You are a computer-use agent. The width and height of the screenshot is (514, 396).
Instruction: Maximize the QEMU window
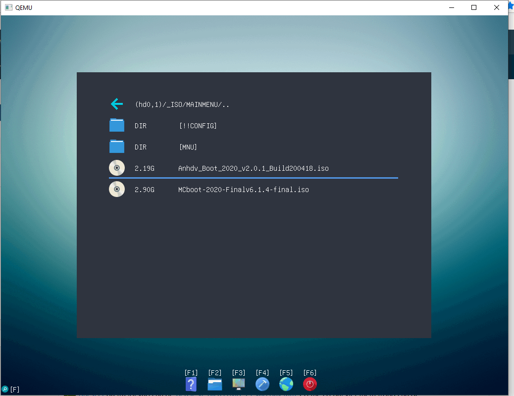click(x=474, y=7)
